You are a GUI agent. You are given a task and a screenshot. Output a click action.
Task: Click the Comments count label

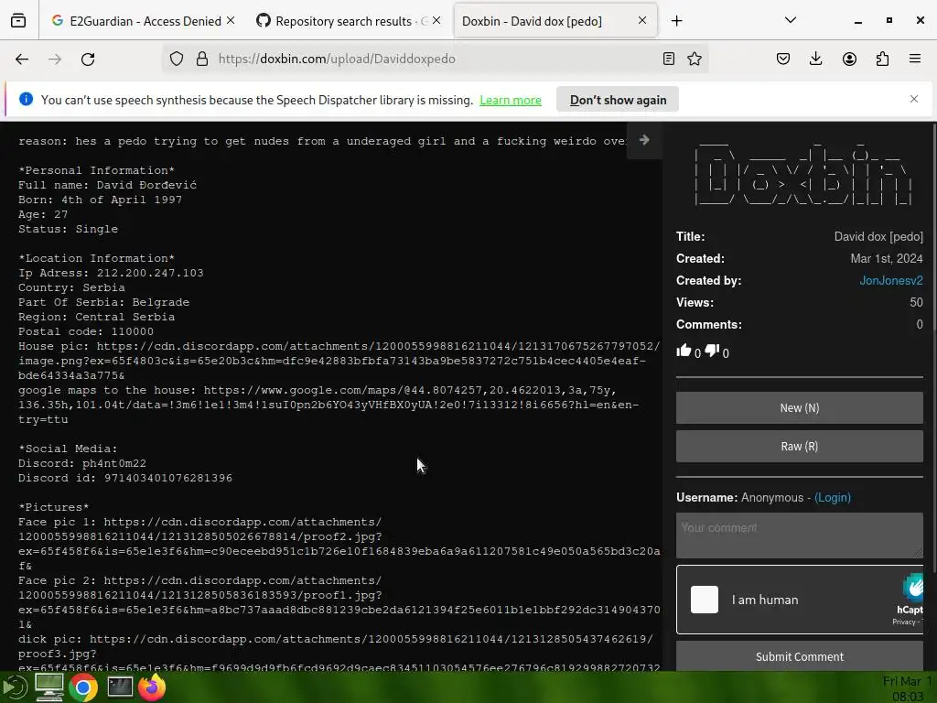click(709, 325)
